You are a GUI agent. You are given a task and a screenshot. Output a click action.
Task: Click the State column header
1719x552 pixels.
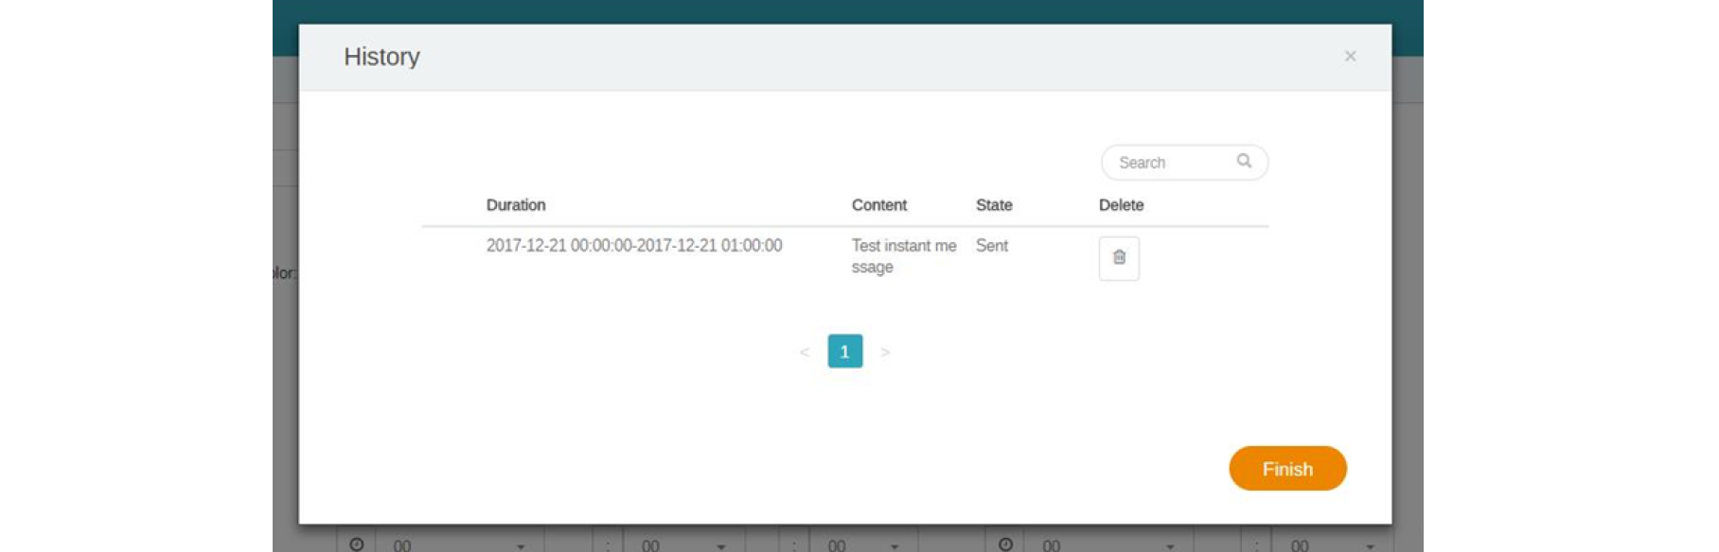click(x=994, y=205)
